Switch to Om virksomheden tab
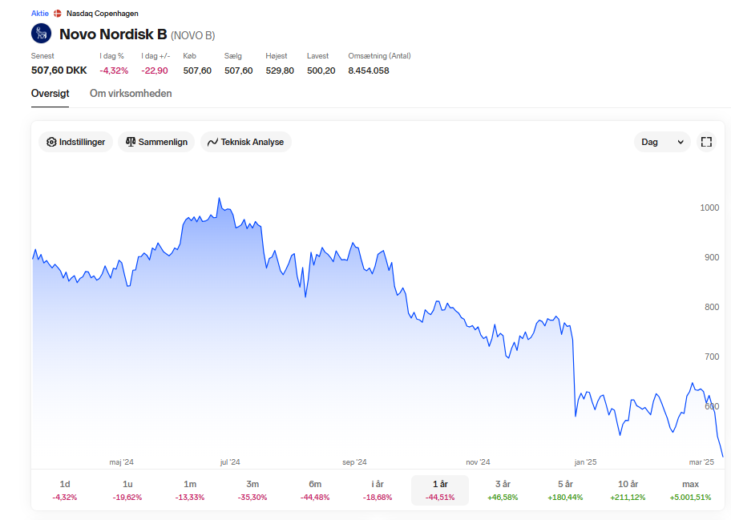Image resolution: width=731 pixels, height=520 pixels. coord(131,93)
